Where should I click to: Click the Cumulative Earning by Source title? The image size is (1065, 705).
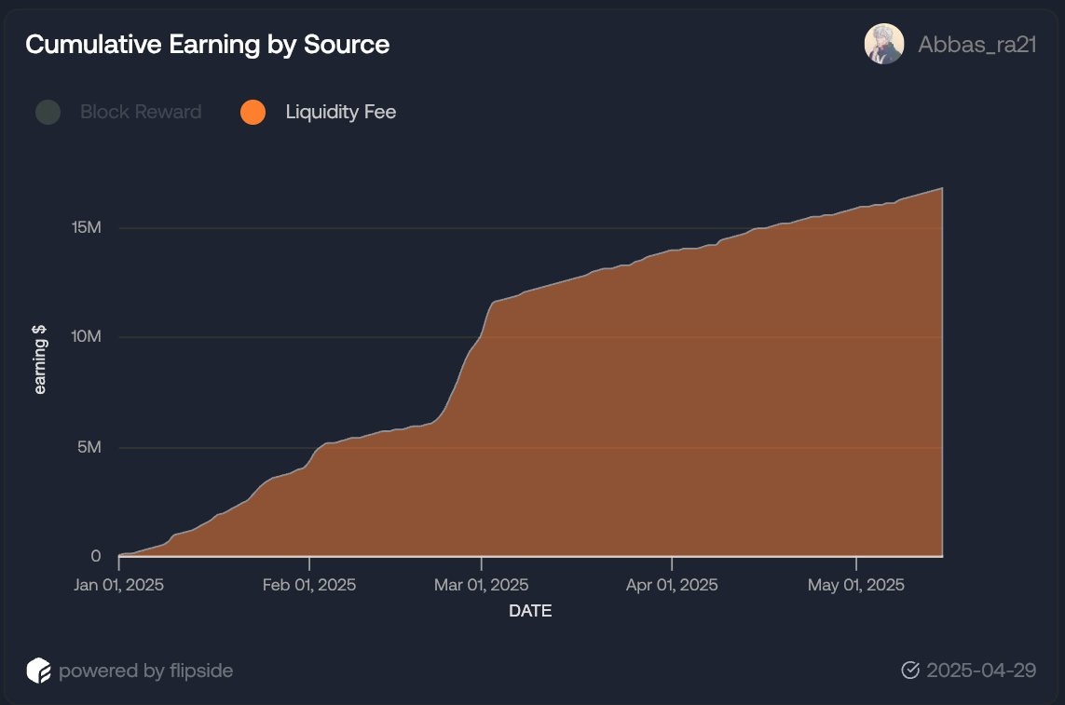(x=207, y=44)
